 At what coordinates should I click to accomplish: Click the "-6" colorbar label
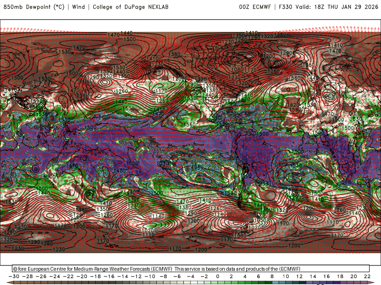click(177, 276)
